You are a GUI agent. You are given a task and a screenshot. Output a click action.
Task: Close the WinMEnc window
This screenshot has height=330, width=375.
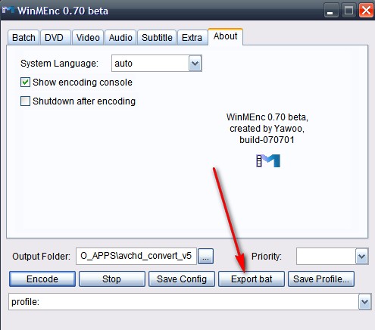[x=366, y=11]
